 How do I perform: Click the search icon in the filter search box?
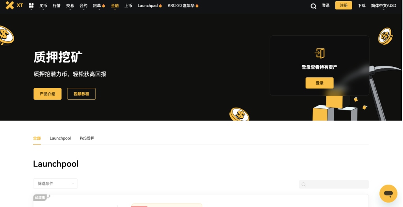pos(303,184)
